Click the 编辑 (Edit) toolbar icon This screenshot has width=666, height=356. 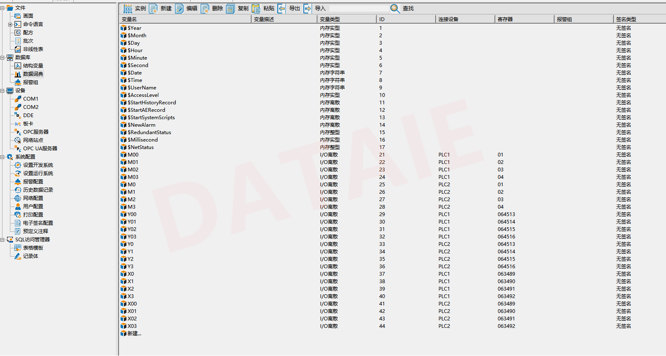[x=179, y=9]
